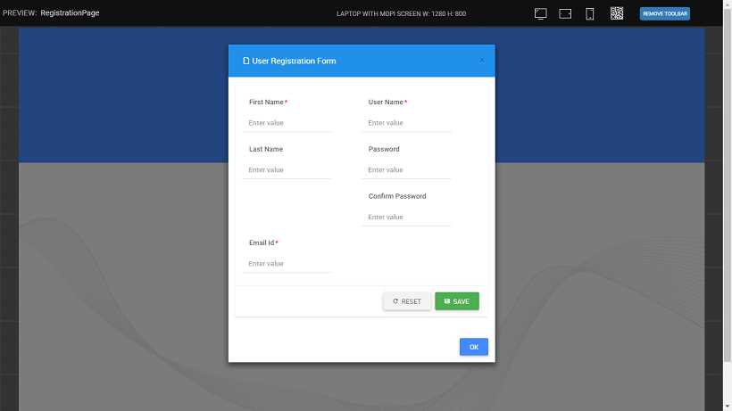Switch preview to desktop monitor view
This screenshot has height=411, width=732.
tap(540, 13)
